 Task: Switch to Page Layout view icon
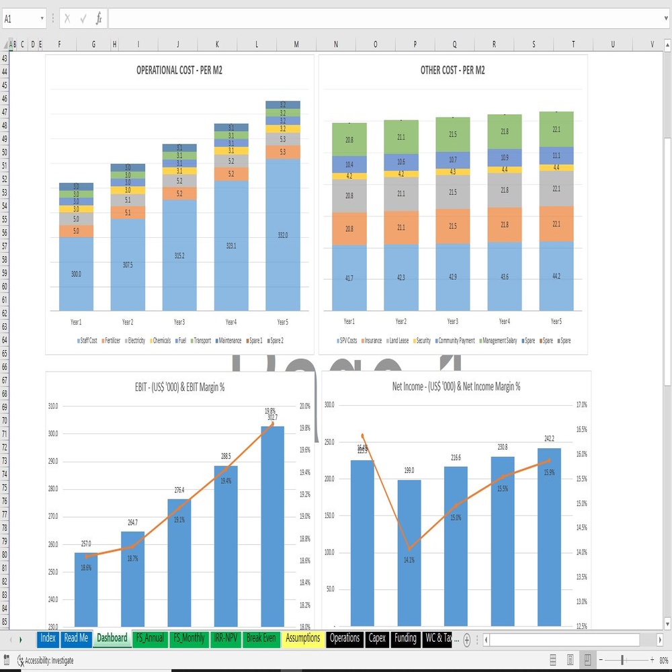click(x=570, y=660)
